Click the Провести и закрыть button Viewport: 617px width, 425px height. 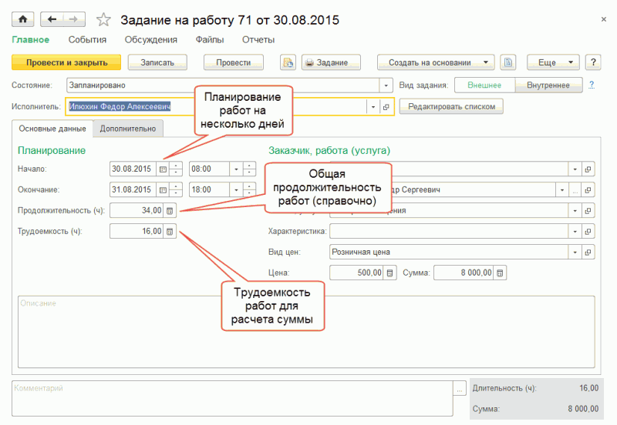click(66, 62)
